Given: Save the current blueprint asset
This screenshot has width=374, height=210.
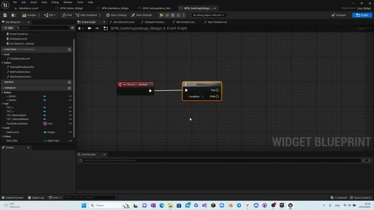Looking at the screenshot, I should [x=5, y=15].
